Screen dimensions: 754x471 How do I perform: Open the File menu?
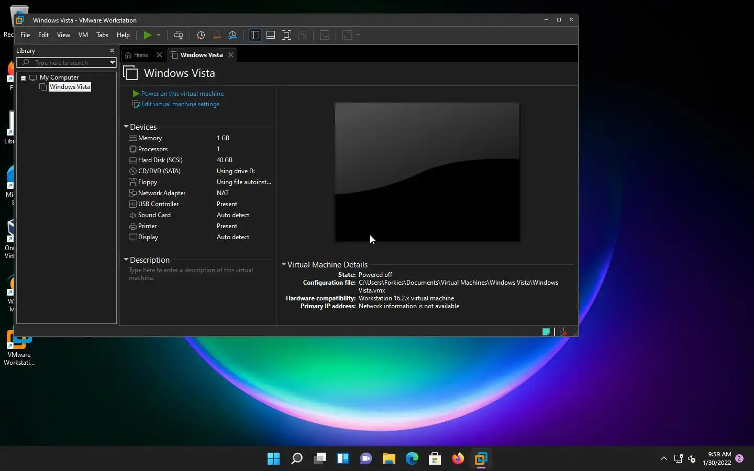point(25,35)
